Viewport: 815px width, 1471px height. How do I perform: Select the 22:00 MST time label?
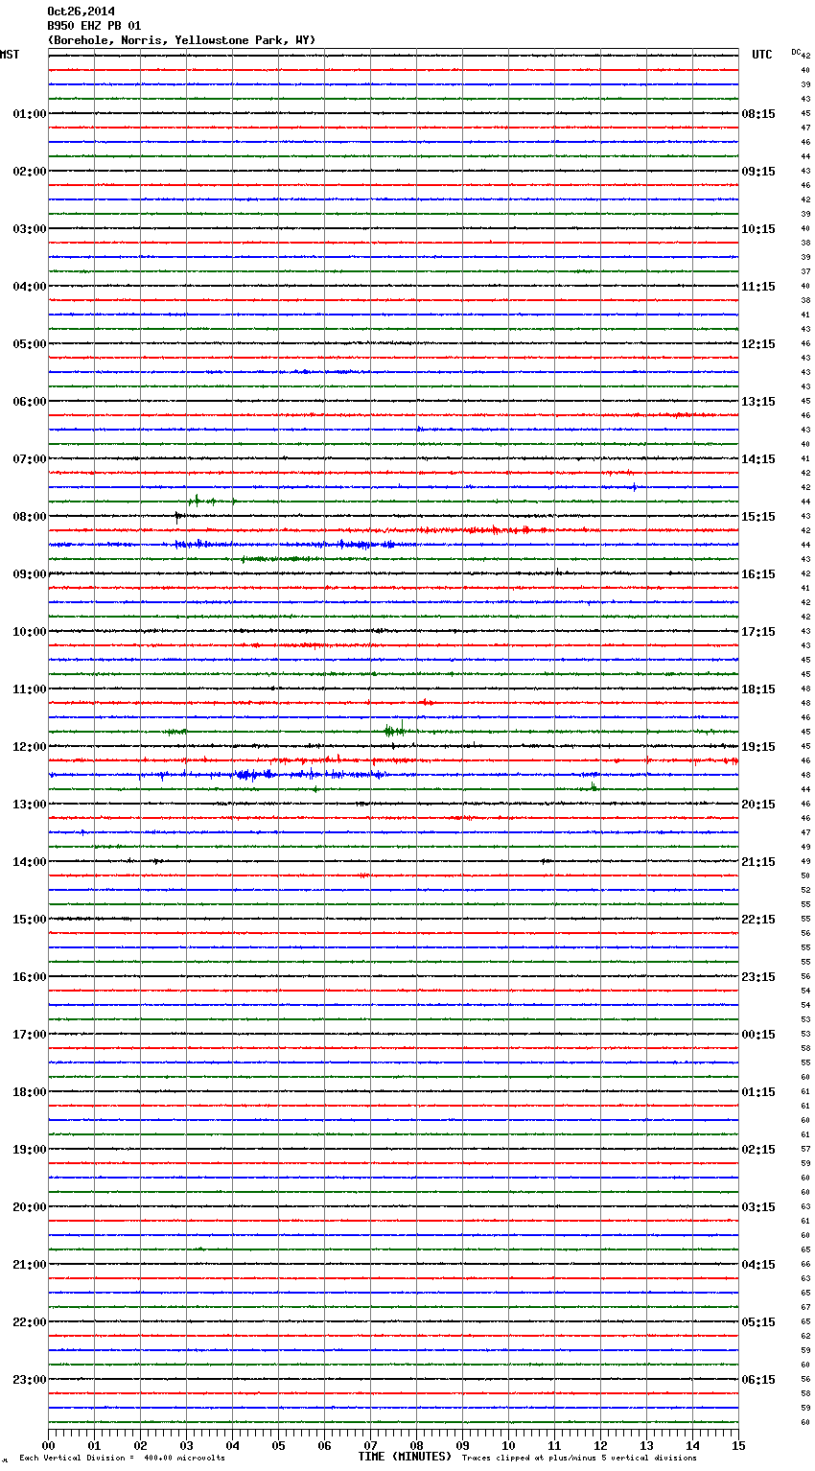pyautogui.click(x=30, y=1322)
